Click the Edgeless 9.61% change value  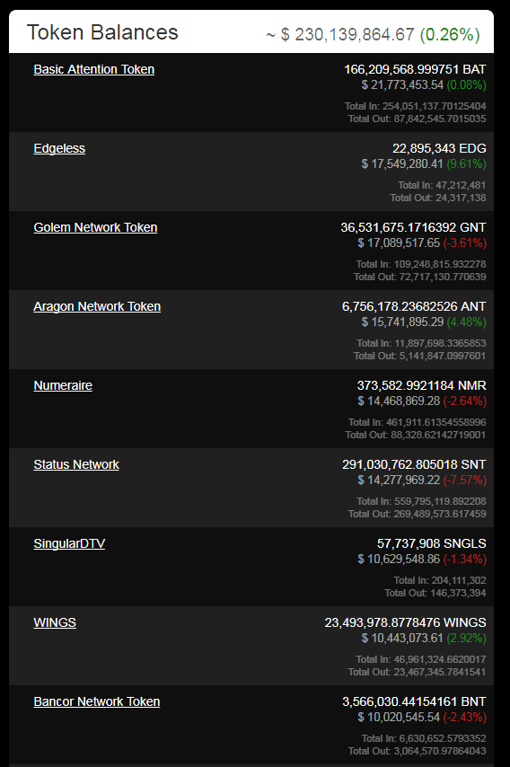coord(467,163)
